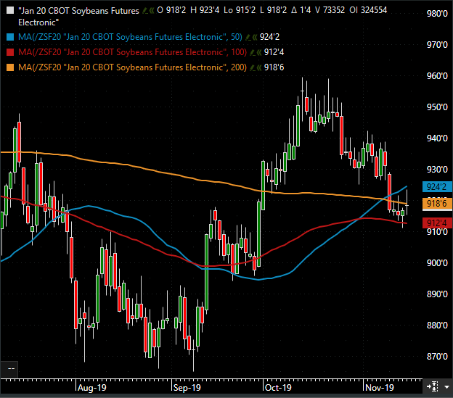
Task: Click the change value 'Δ 1'4'
Action: coord(301,10)
